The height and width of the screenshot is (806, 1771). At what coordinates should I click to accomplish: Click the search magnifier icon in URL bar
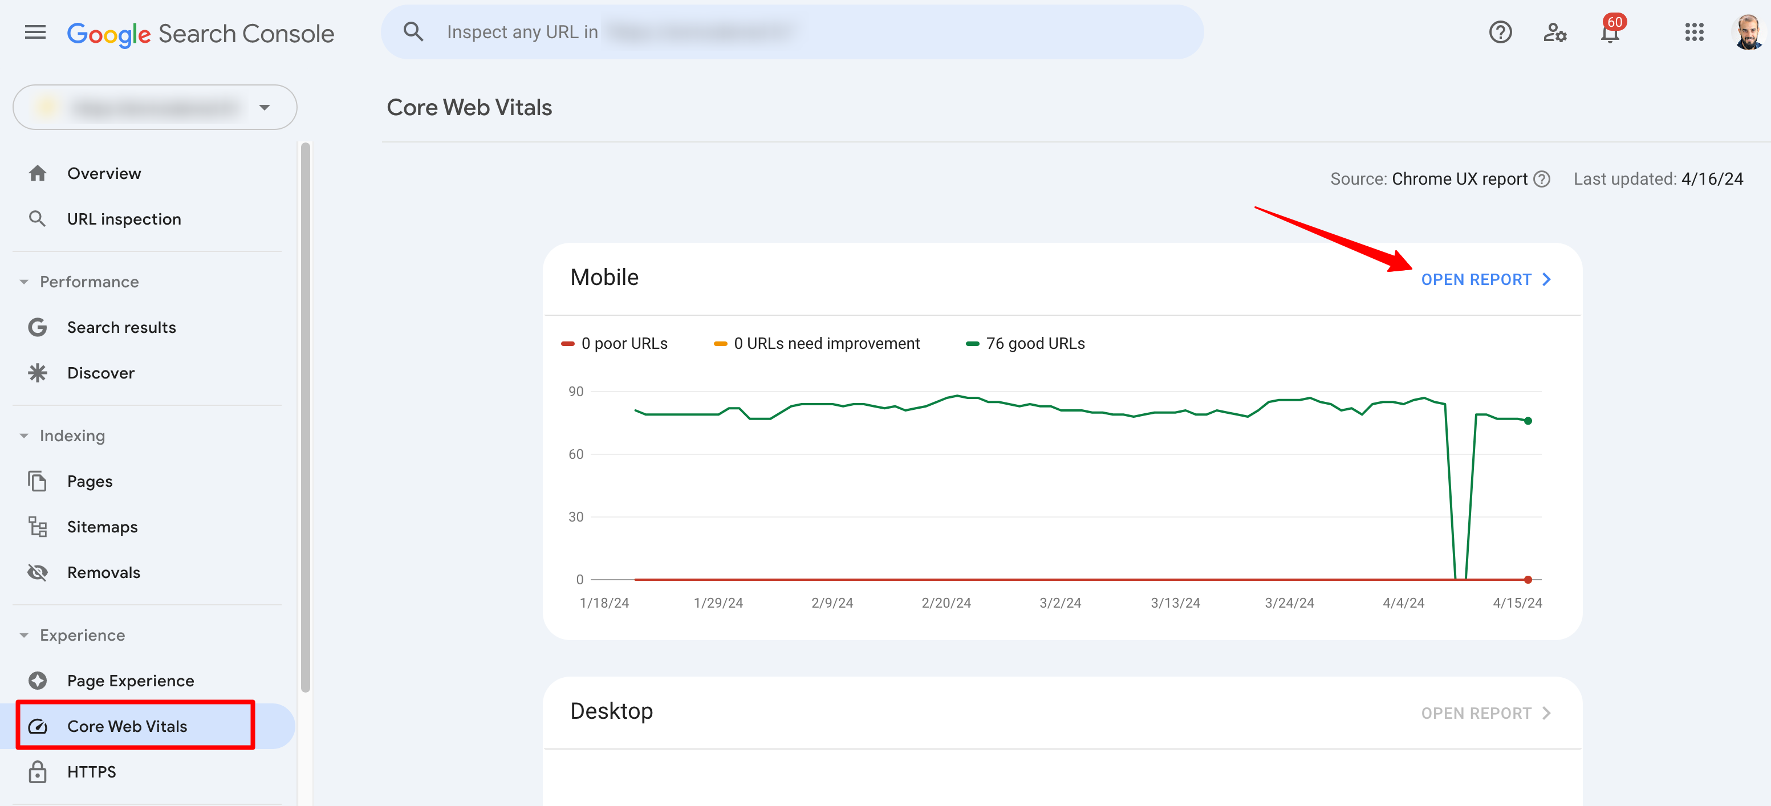pyautogui.click(x=413, y=31)
